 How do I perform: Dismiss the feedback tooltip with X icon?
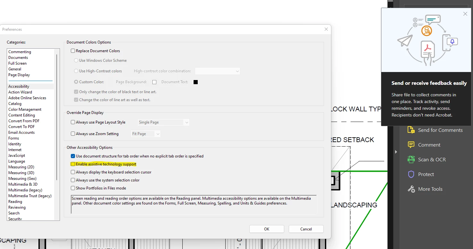[x=465, y=14]
